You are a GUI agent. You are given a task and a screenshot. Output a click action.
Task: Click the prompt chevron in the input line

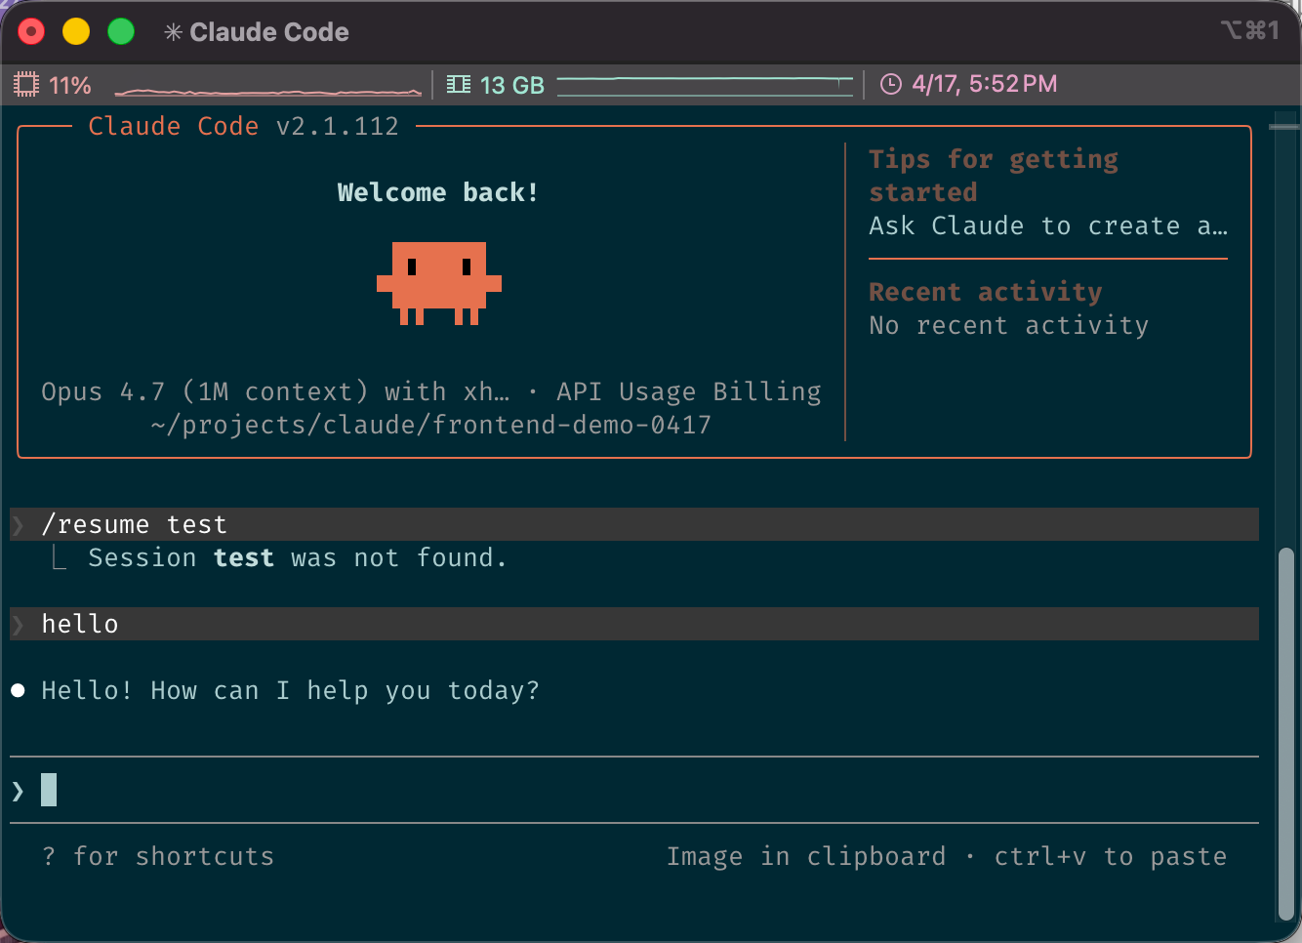click(18, 791)
